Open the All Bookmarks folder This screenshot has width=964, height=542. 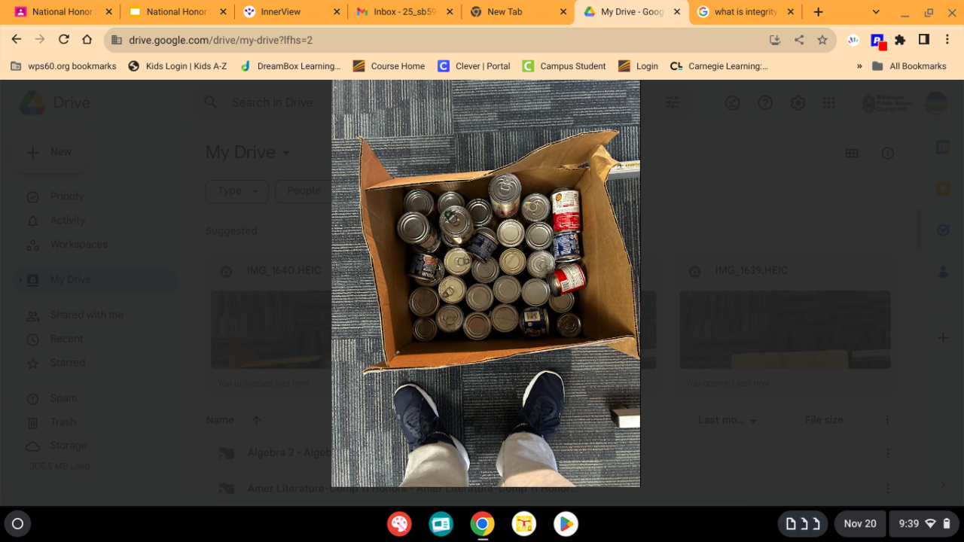(909, 66)
